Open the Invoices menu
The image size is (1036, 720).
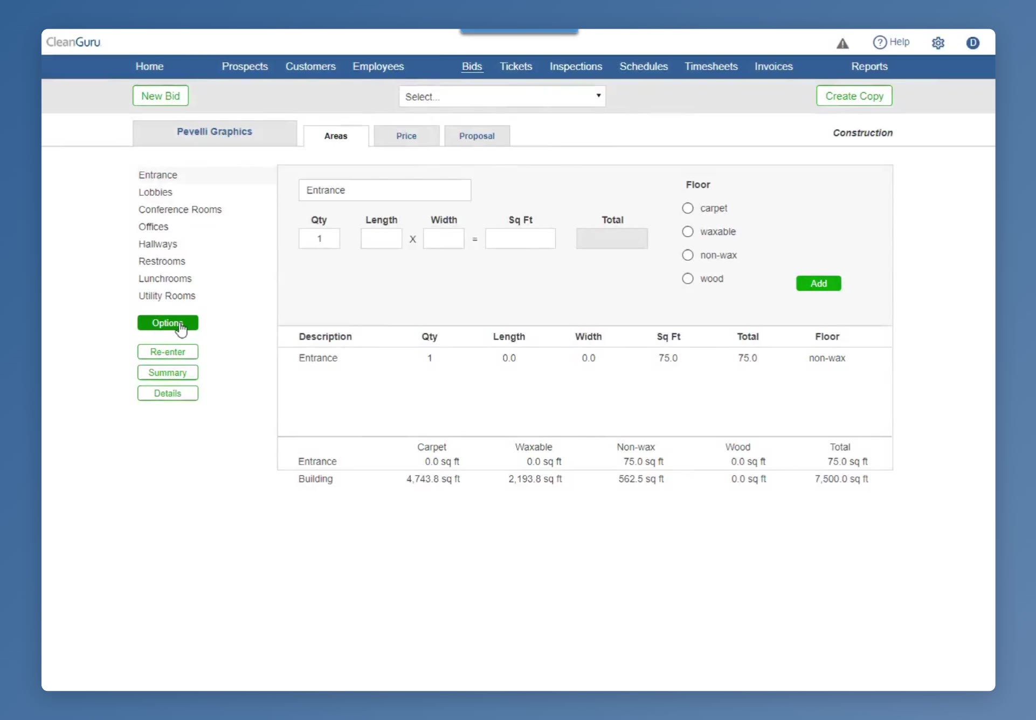coord(773,66)
